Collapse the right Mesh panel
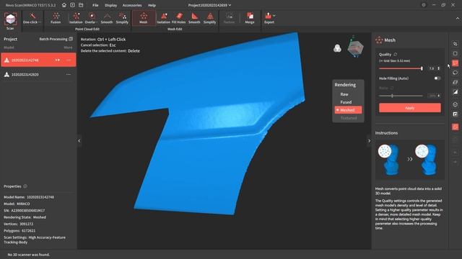This screenshot has height=259, width=462. (369, 141)
